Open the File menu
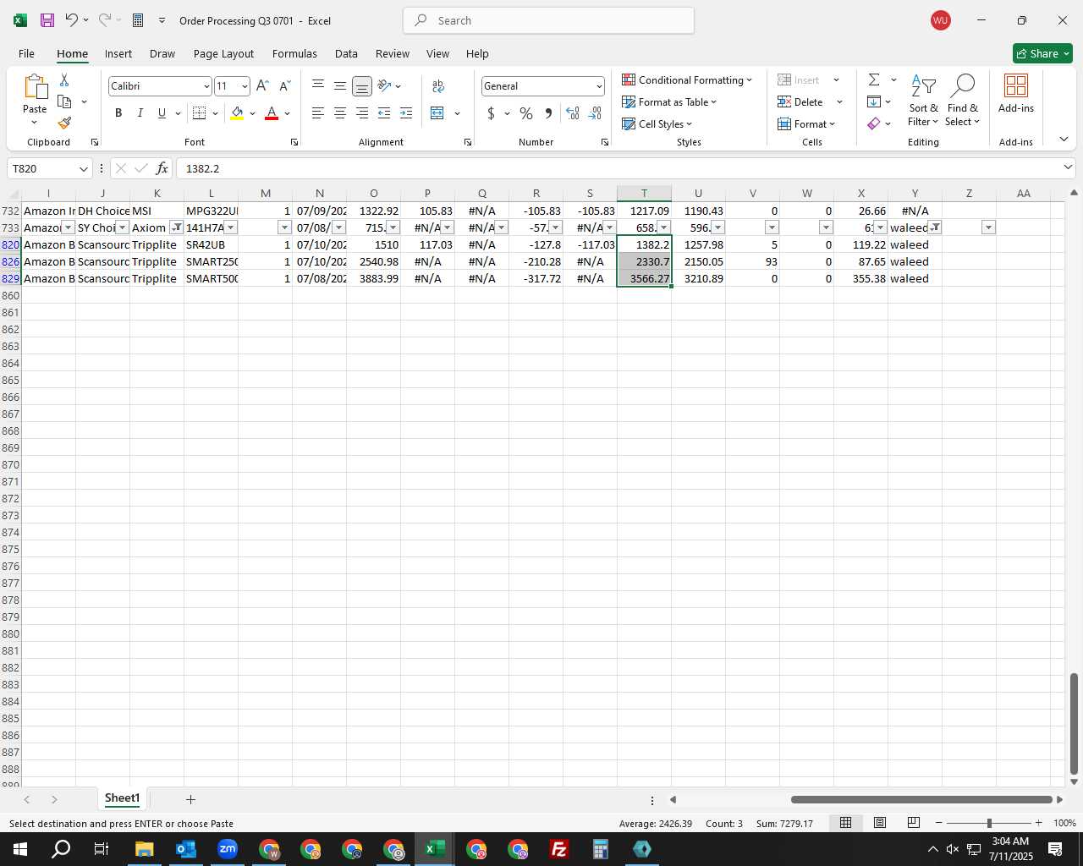Viewport: 1083px width, 866px height. [26, 53]
